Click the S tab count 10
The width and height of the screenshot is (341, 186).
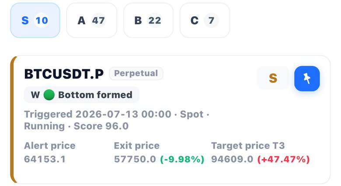[x=42, y=20]
